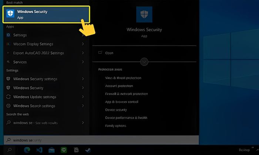
Task: Launch Microsoft Edge from the taskbar
Action: pos(27,150)
